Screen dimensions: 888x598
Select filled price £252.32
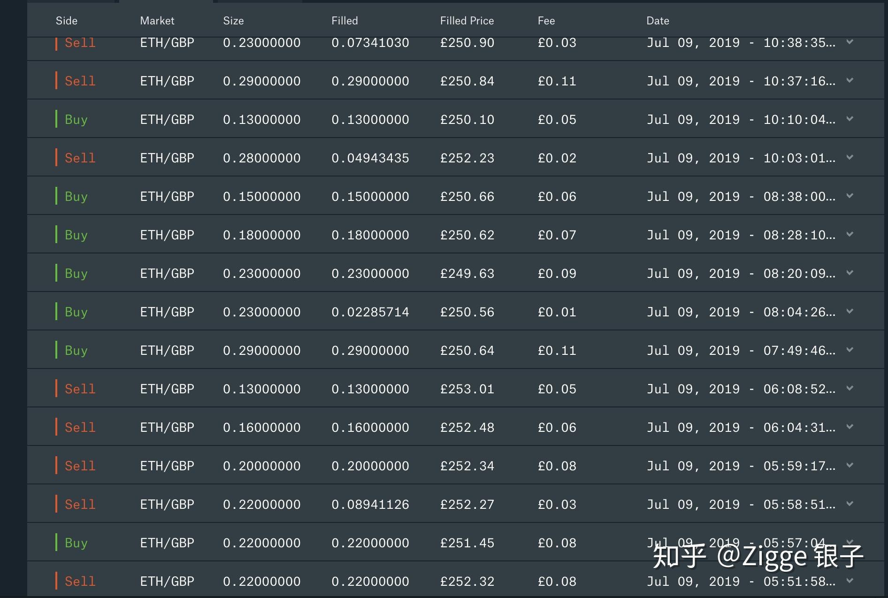pos(467,582)
